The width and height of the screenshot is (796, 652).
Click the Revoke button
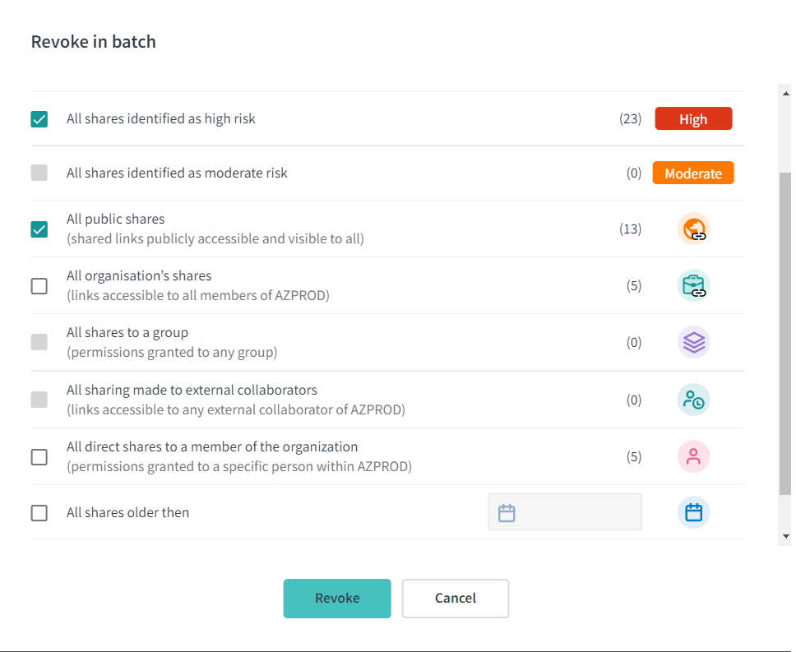pyautogui.click(x=337, y=599)
